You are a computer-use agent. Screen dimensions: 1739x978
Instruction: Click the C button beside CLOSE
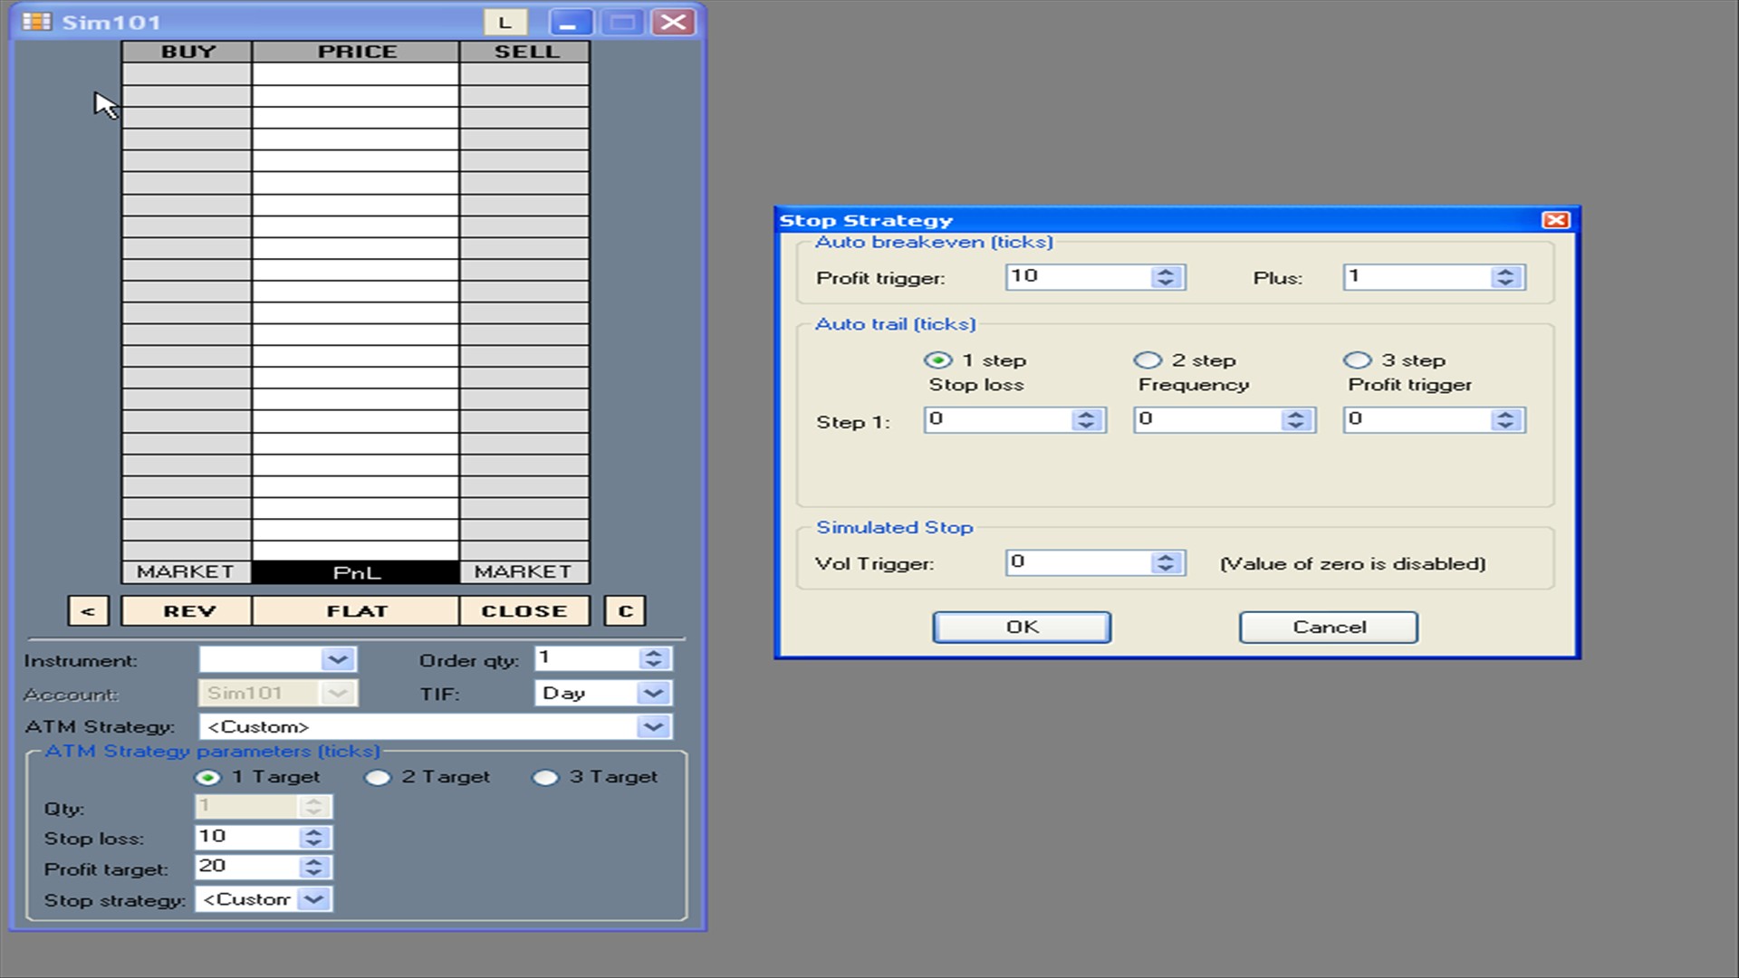click(625, 611)
